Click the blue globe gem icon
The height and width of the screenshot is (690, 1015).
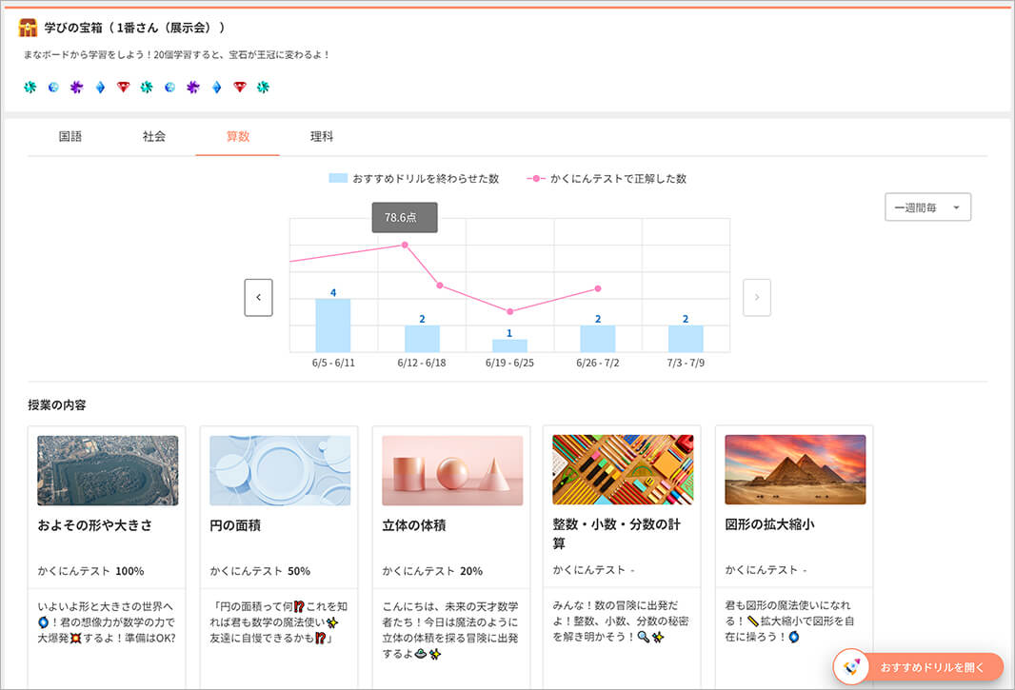[x=52, y=86]
